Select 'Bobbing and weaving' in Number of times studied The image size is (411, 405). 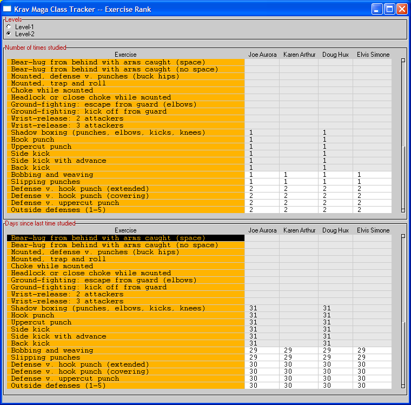pyautogui.click(x=125, y=175)
